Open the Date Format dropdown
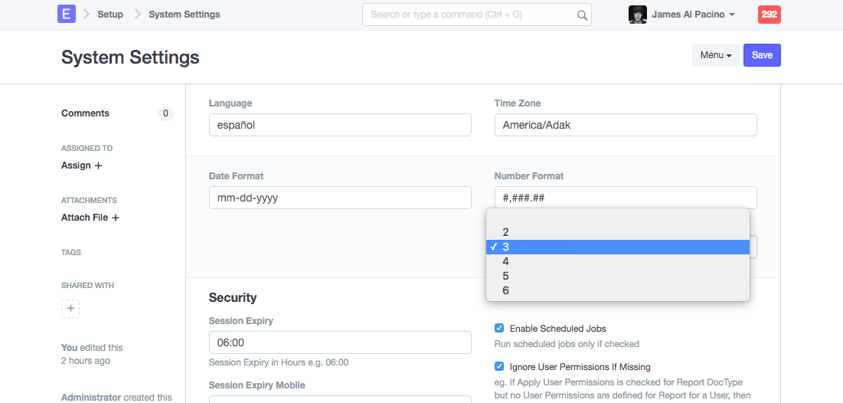Viewport: 843px width, 403px height. pos(339,198)
